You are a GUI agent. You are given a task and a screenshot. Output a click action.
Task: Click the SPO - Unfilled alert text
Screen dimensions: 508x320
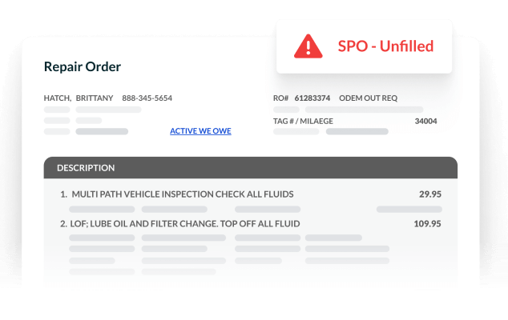[385, 46]
